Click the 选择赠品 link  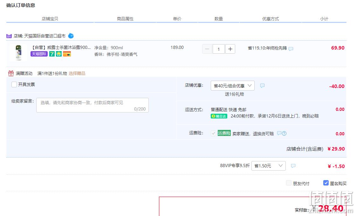pos(77,73)
